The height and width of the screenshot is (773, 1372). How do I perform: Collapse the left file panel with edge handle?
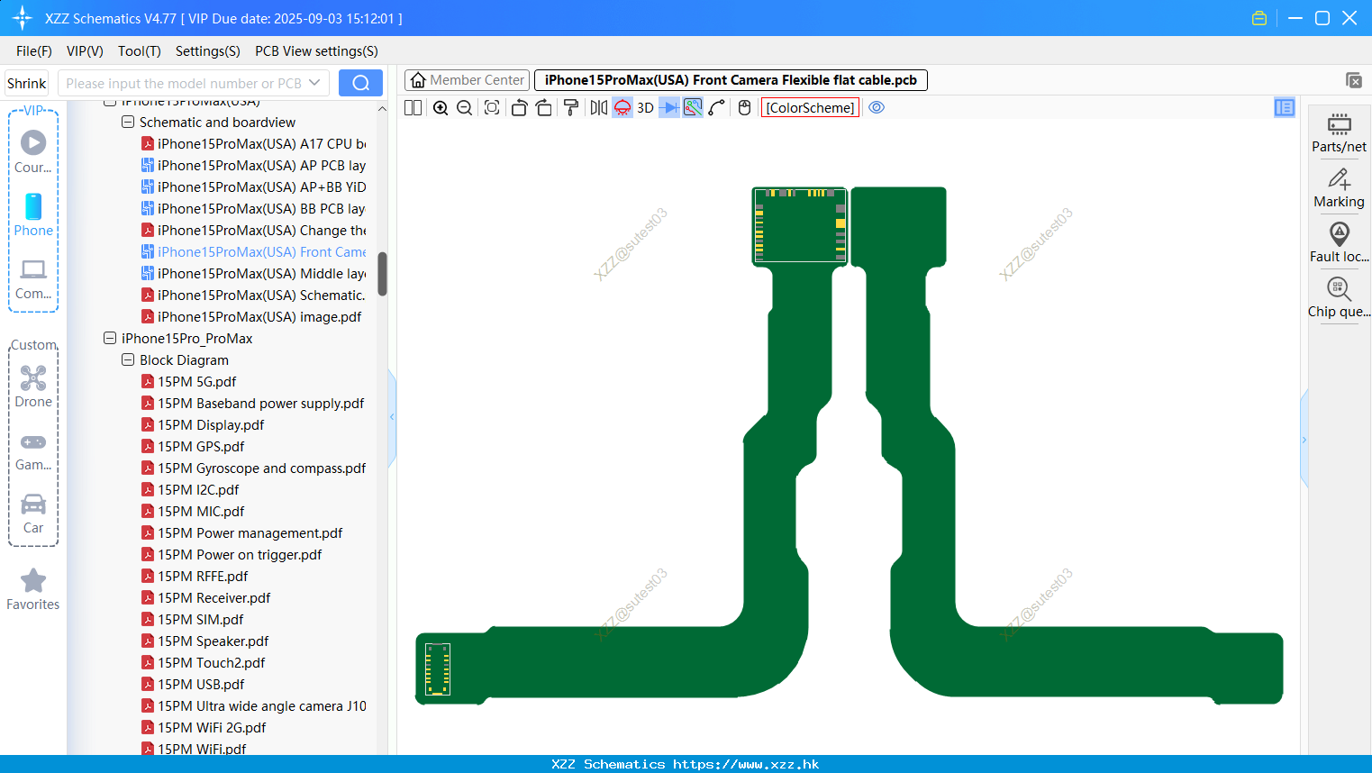(x=392, y=417)
